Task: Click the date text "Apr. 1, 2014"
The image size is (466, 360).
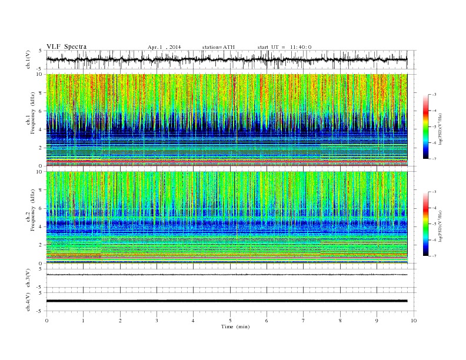Action: coord(164,47)
